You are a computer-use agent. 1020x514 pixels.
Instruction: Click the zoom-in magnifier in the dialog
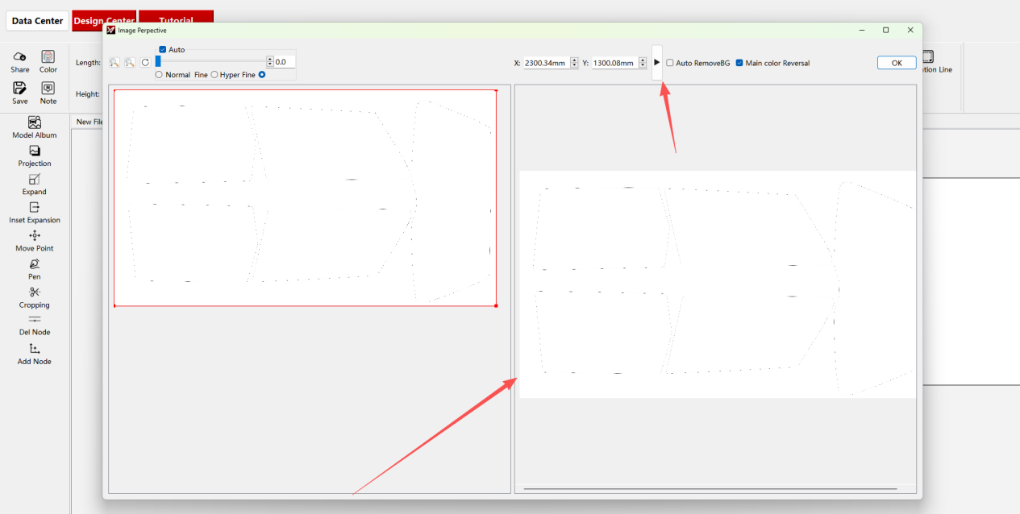[x=114, y=62]
